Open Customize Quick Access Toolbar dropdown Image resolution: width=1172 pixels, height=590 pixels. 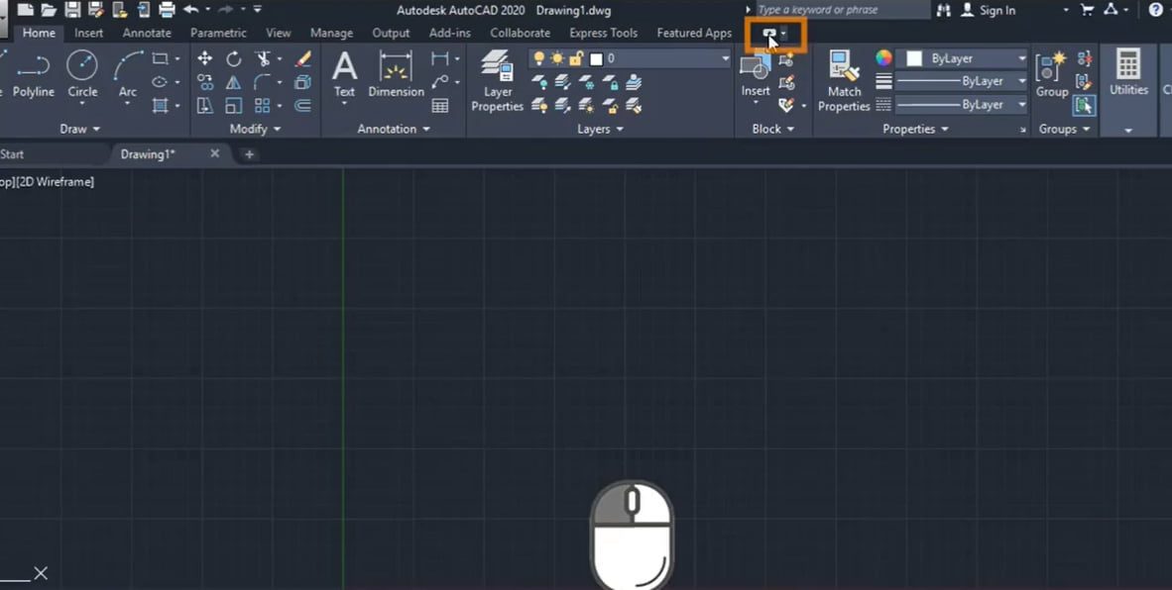257,10
